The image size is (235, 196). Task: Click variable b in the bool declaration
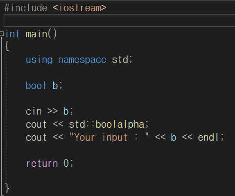[x=55, y=85]
